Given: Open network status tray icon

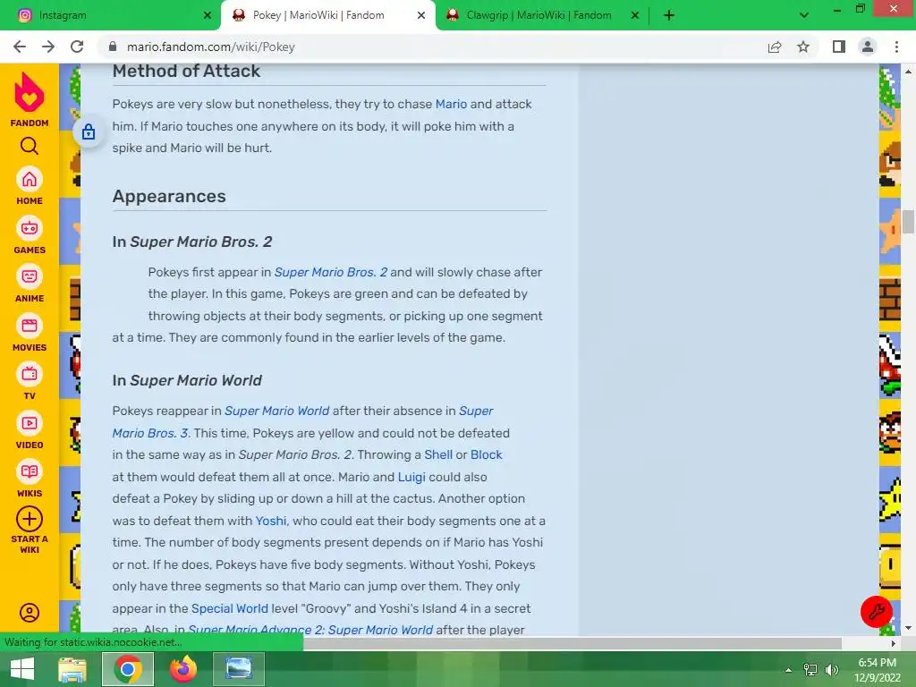Looking at the screenshot, I should point(810,670).
